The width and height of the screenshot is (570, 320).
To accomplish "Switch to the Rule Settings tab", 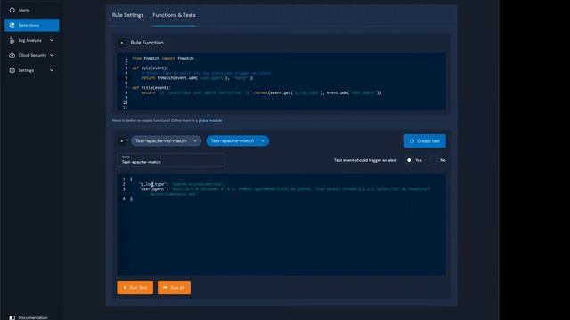I will pyautogui.click(x=127, y=15).
